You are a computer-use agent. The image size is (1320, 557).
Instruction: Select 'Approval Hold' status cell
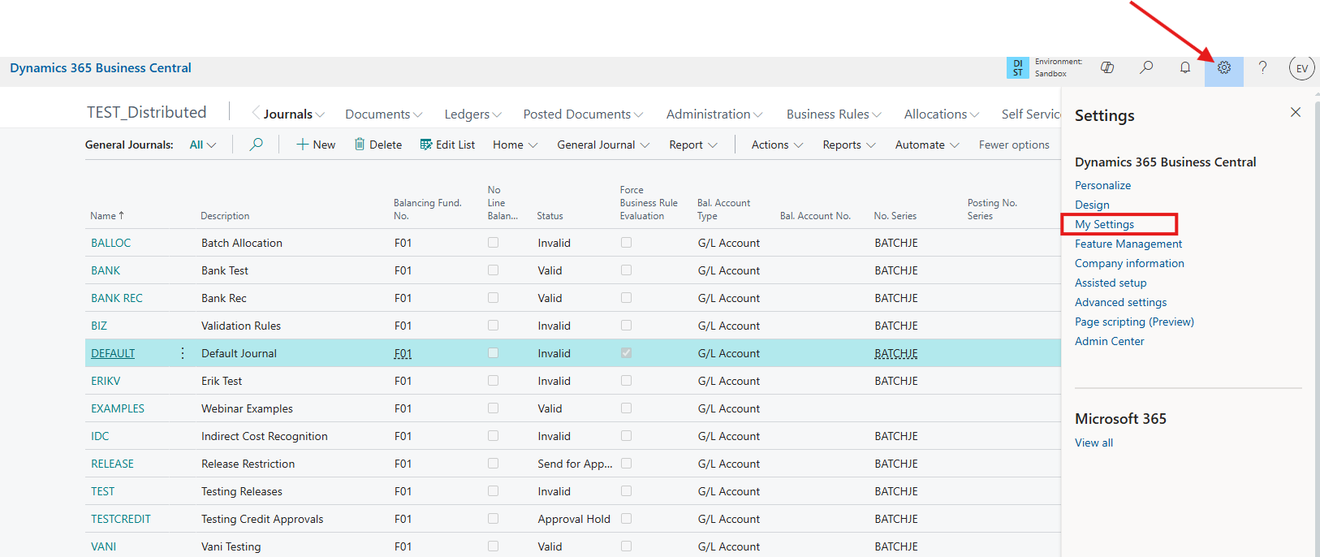pos(574,519)
